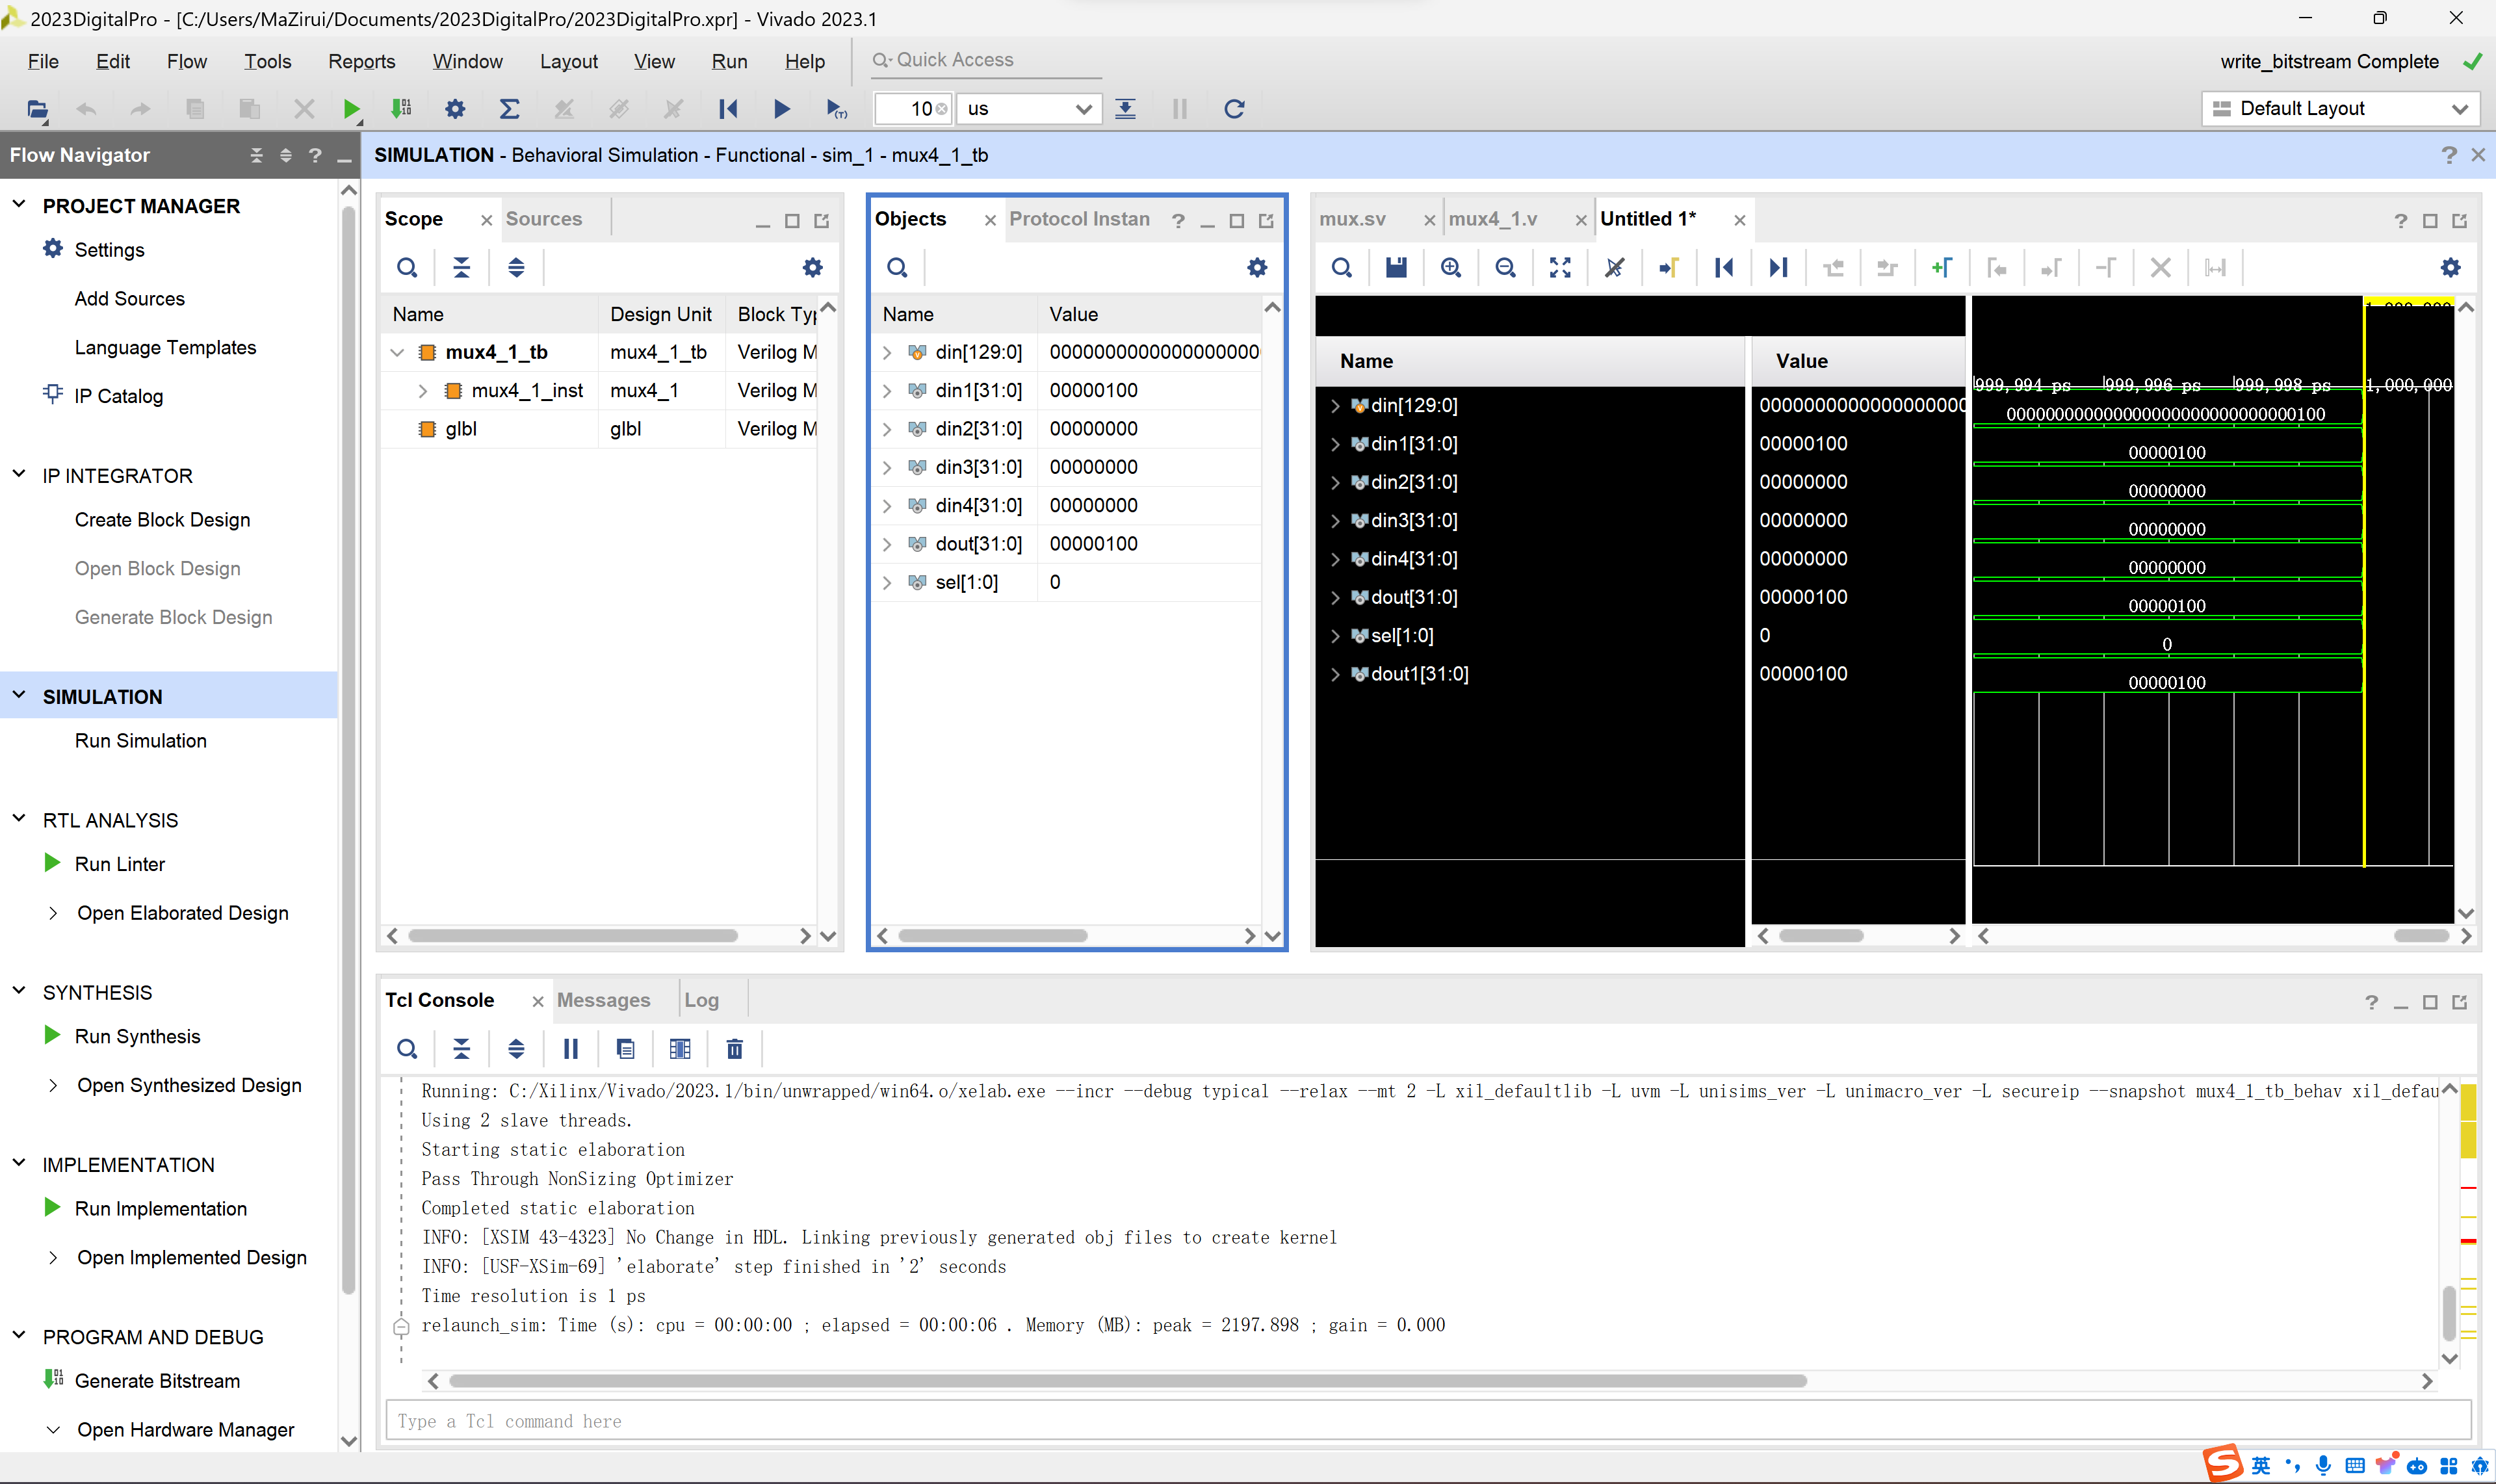The height and width of the screenshot is (1484, 2496).
Task: Click the Restart simulation icon
Action: 728,109
